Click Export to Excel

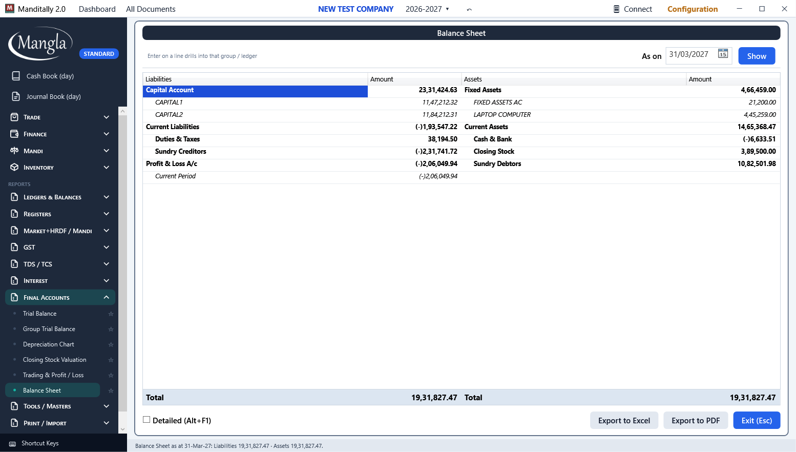tap(624, 420)
